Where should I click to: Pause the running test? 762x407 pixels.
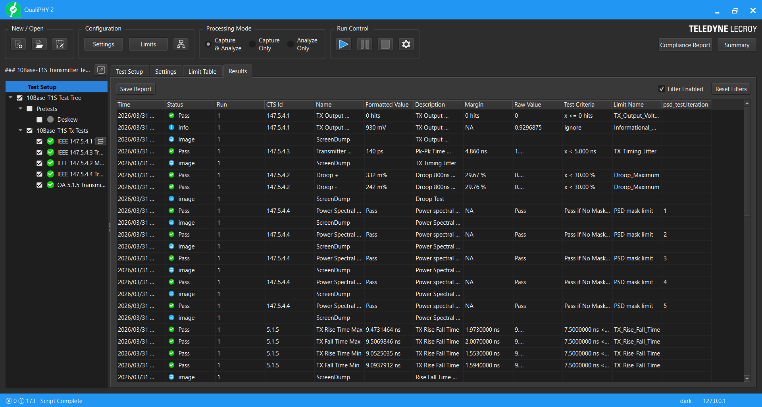click(364, 44)
